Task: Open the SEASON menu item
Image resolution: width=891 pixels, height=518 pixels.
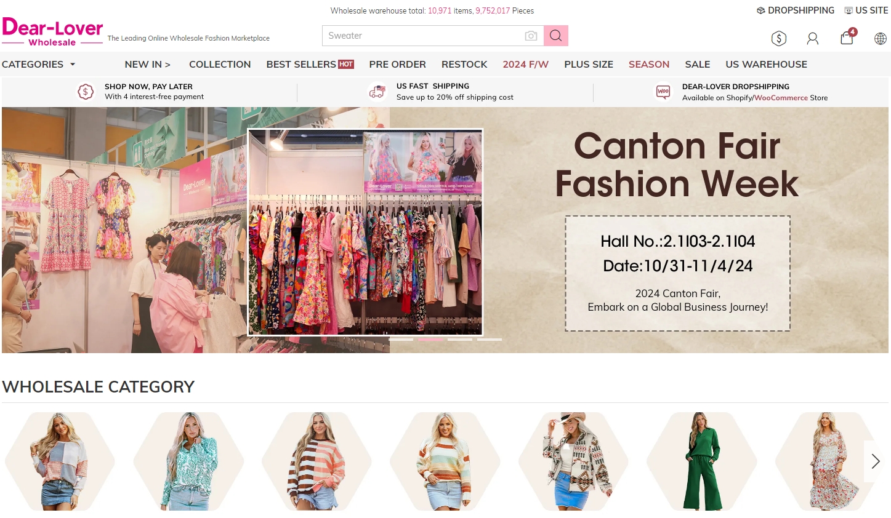Action: coord(649,64)
